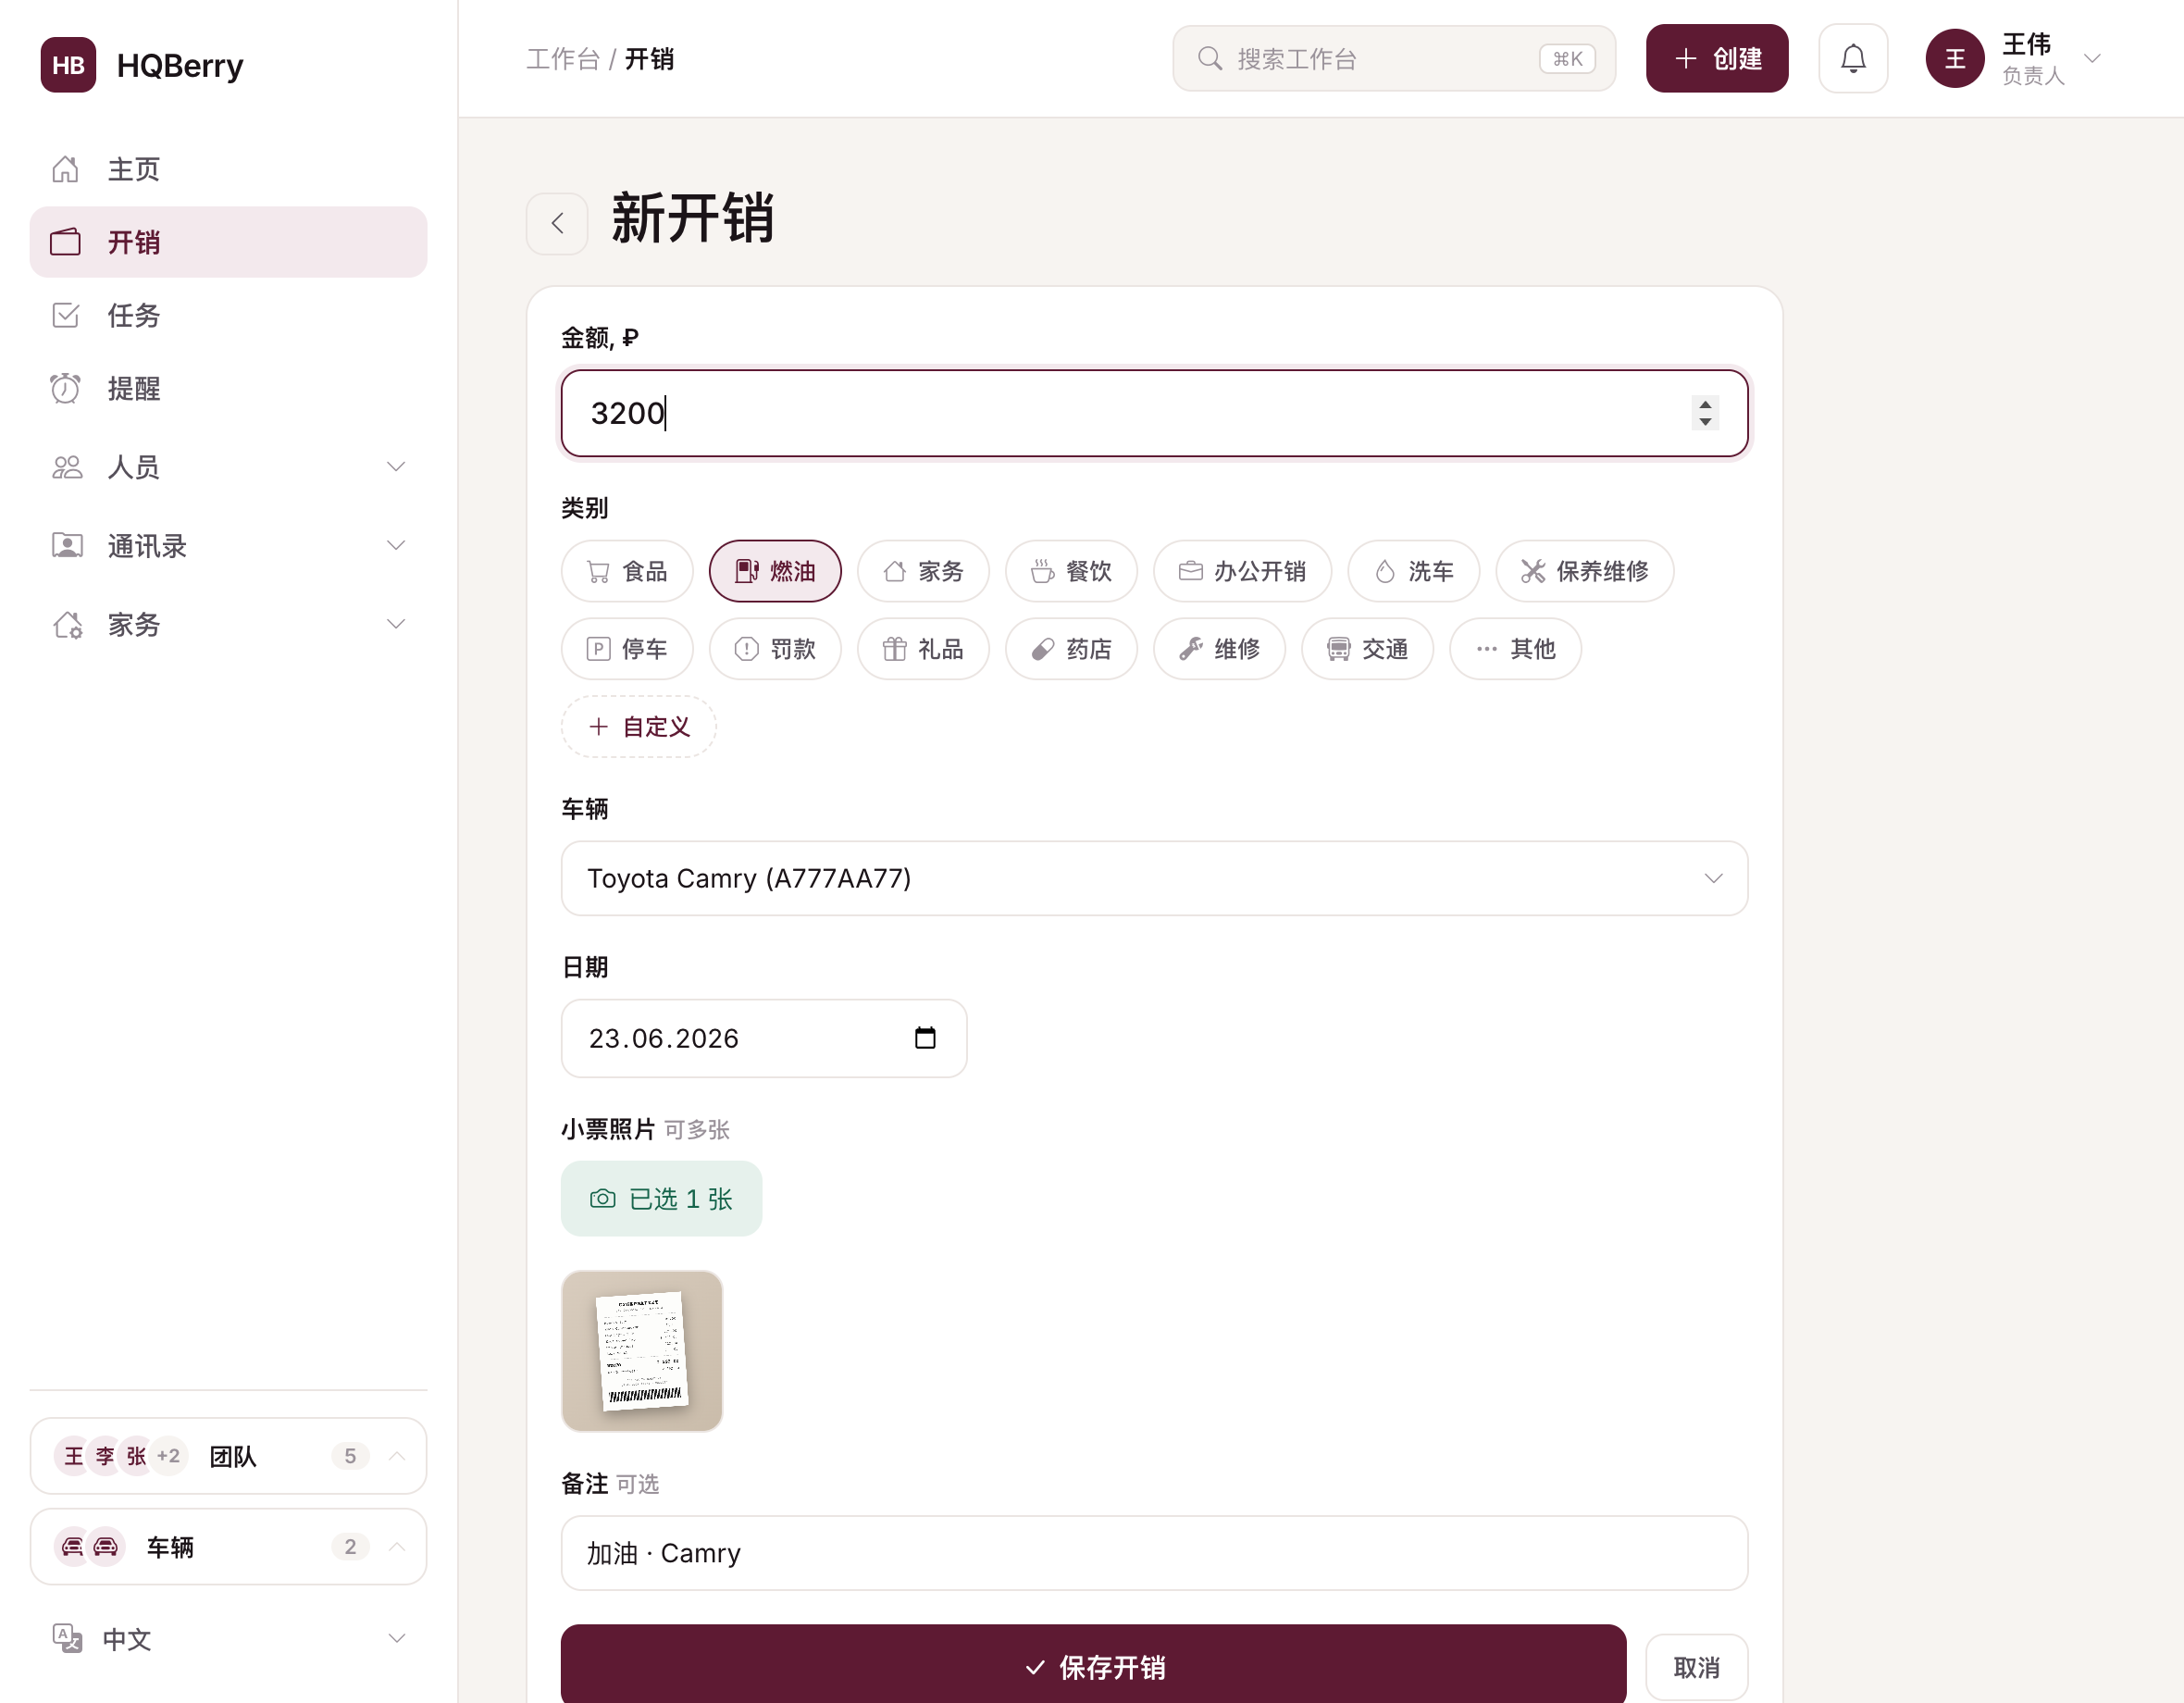Select the 其他 category chip
Screen dimensions: 2184x1703
[1515, 649]
